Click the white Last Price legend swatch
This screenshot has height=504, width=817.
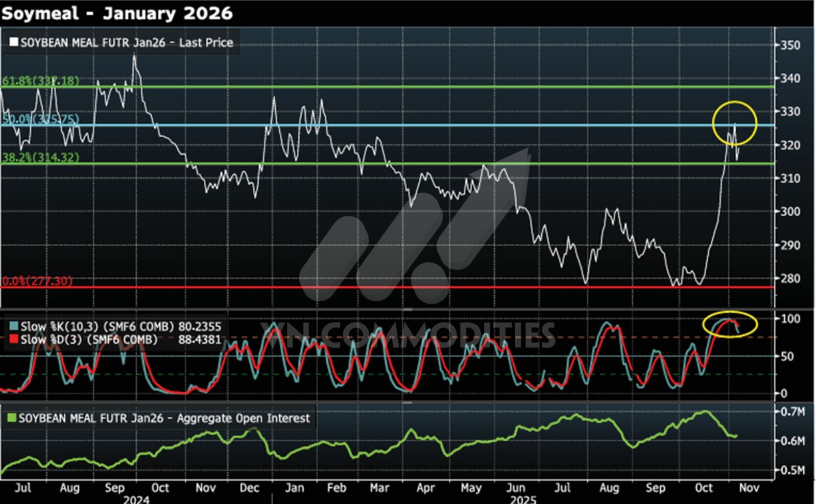pyautogui.click(x=14, y=42)
